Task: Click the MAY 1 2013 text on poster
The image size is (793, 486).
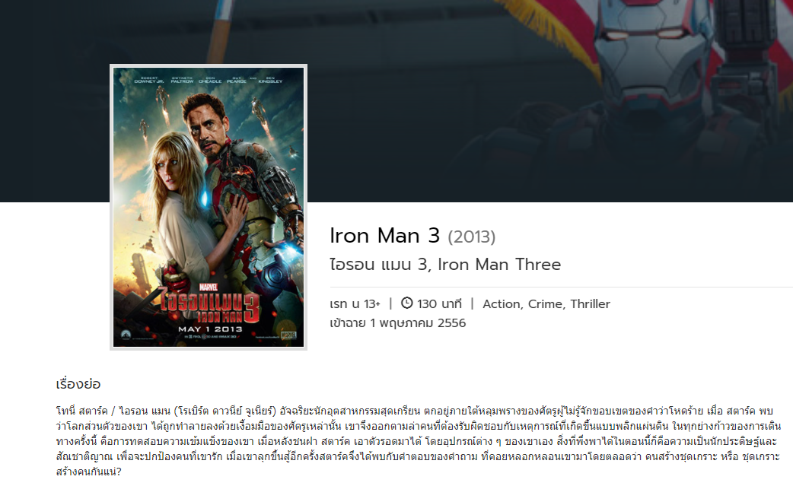Action: pos(210,329)
